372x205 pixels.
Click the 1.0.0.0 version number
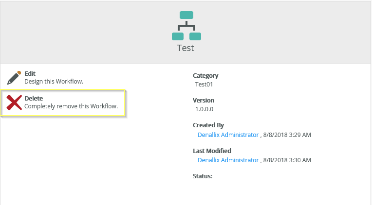tap(205, 109)
